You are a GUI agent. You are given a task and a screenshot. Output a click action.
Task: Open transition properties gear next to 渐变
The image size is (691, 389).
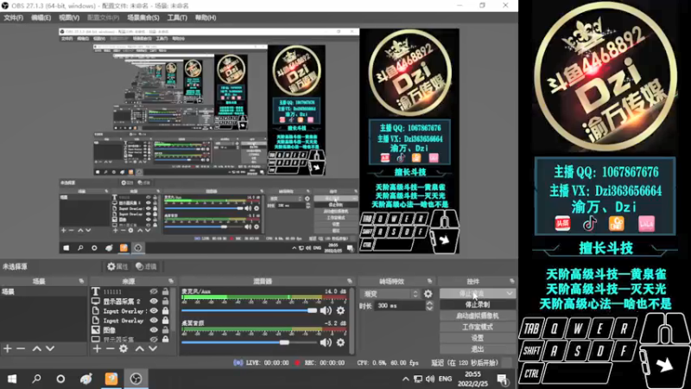[428, 294]
